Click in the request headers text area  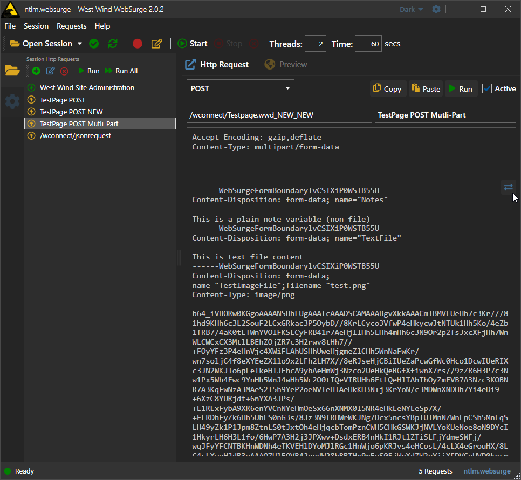[351, 152]
